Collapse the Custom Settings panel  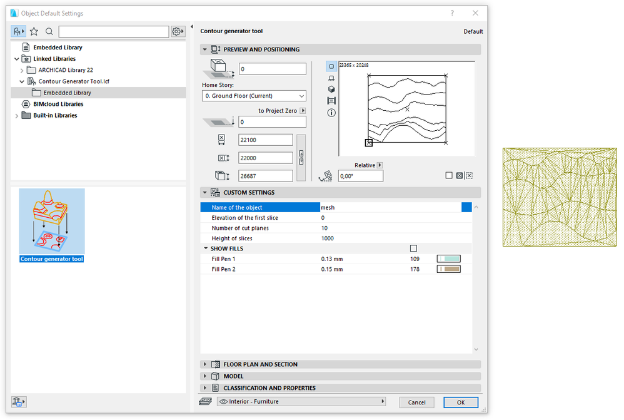point(205,192)
